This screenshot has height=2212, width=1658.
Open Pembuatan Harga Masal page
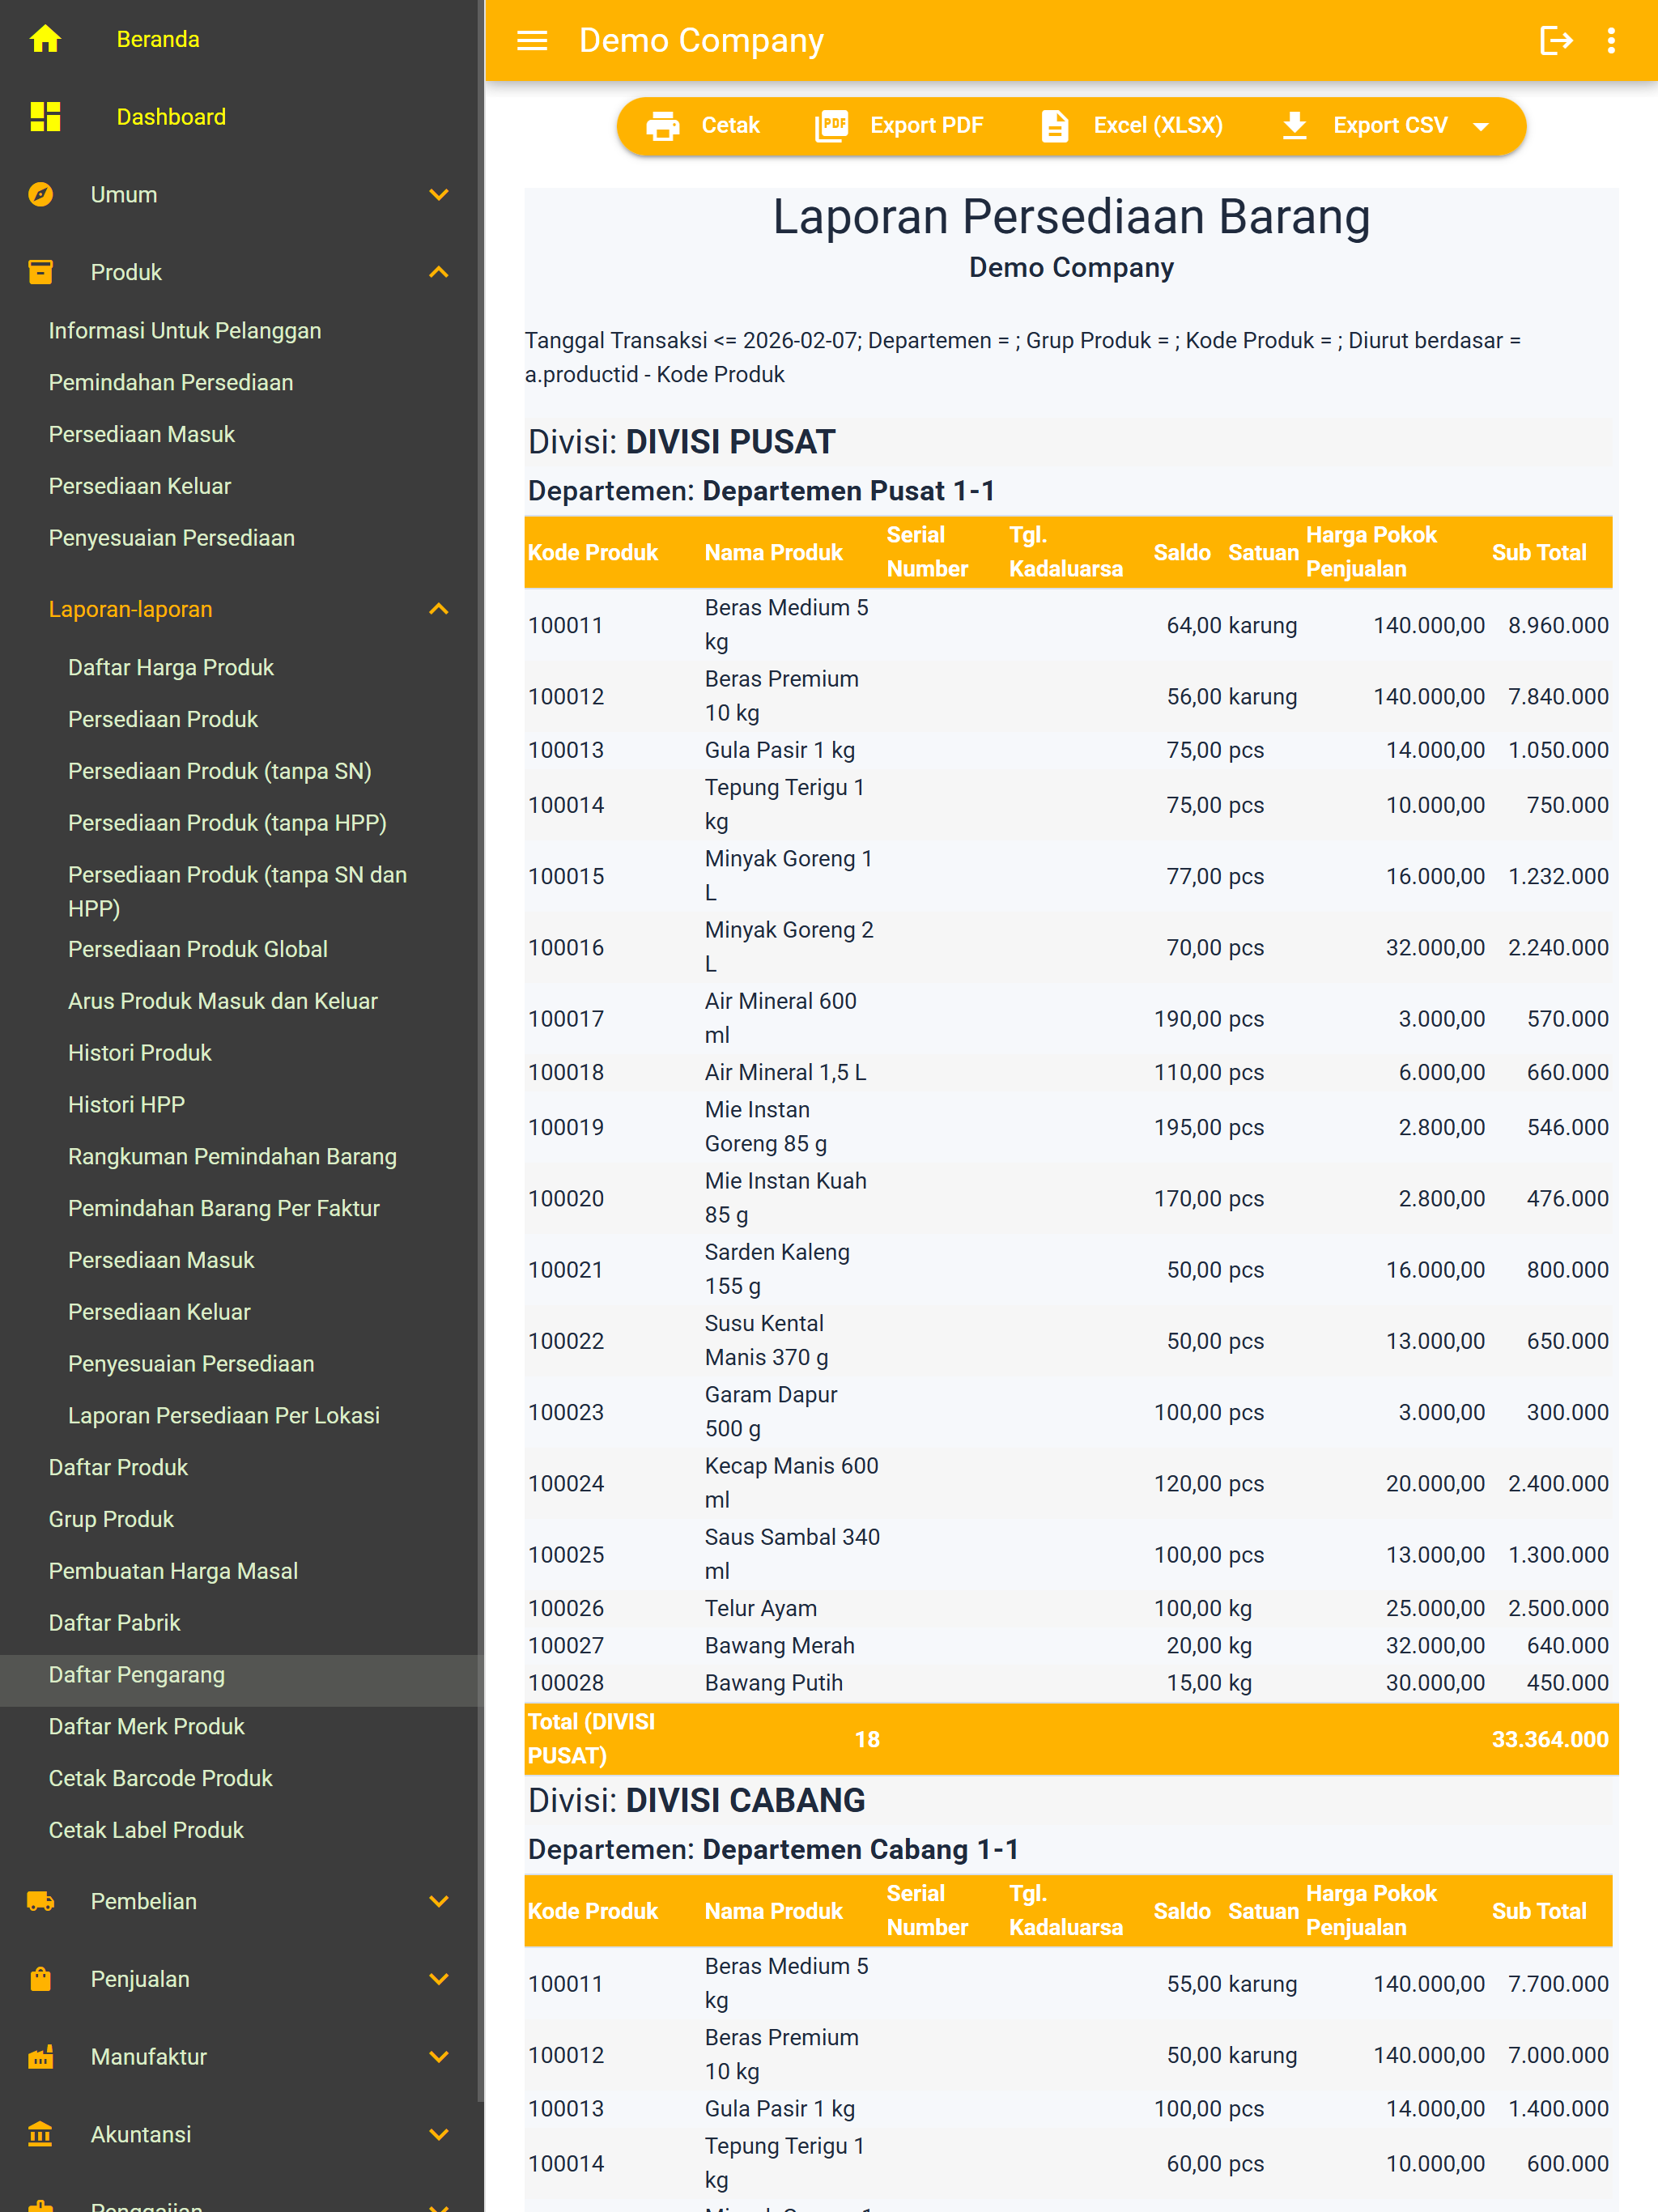[x=174, y=1572]
